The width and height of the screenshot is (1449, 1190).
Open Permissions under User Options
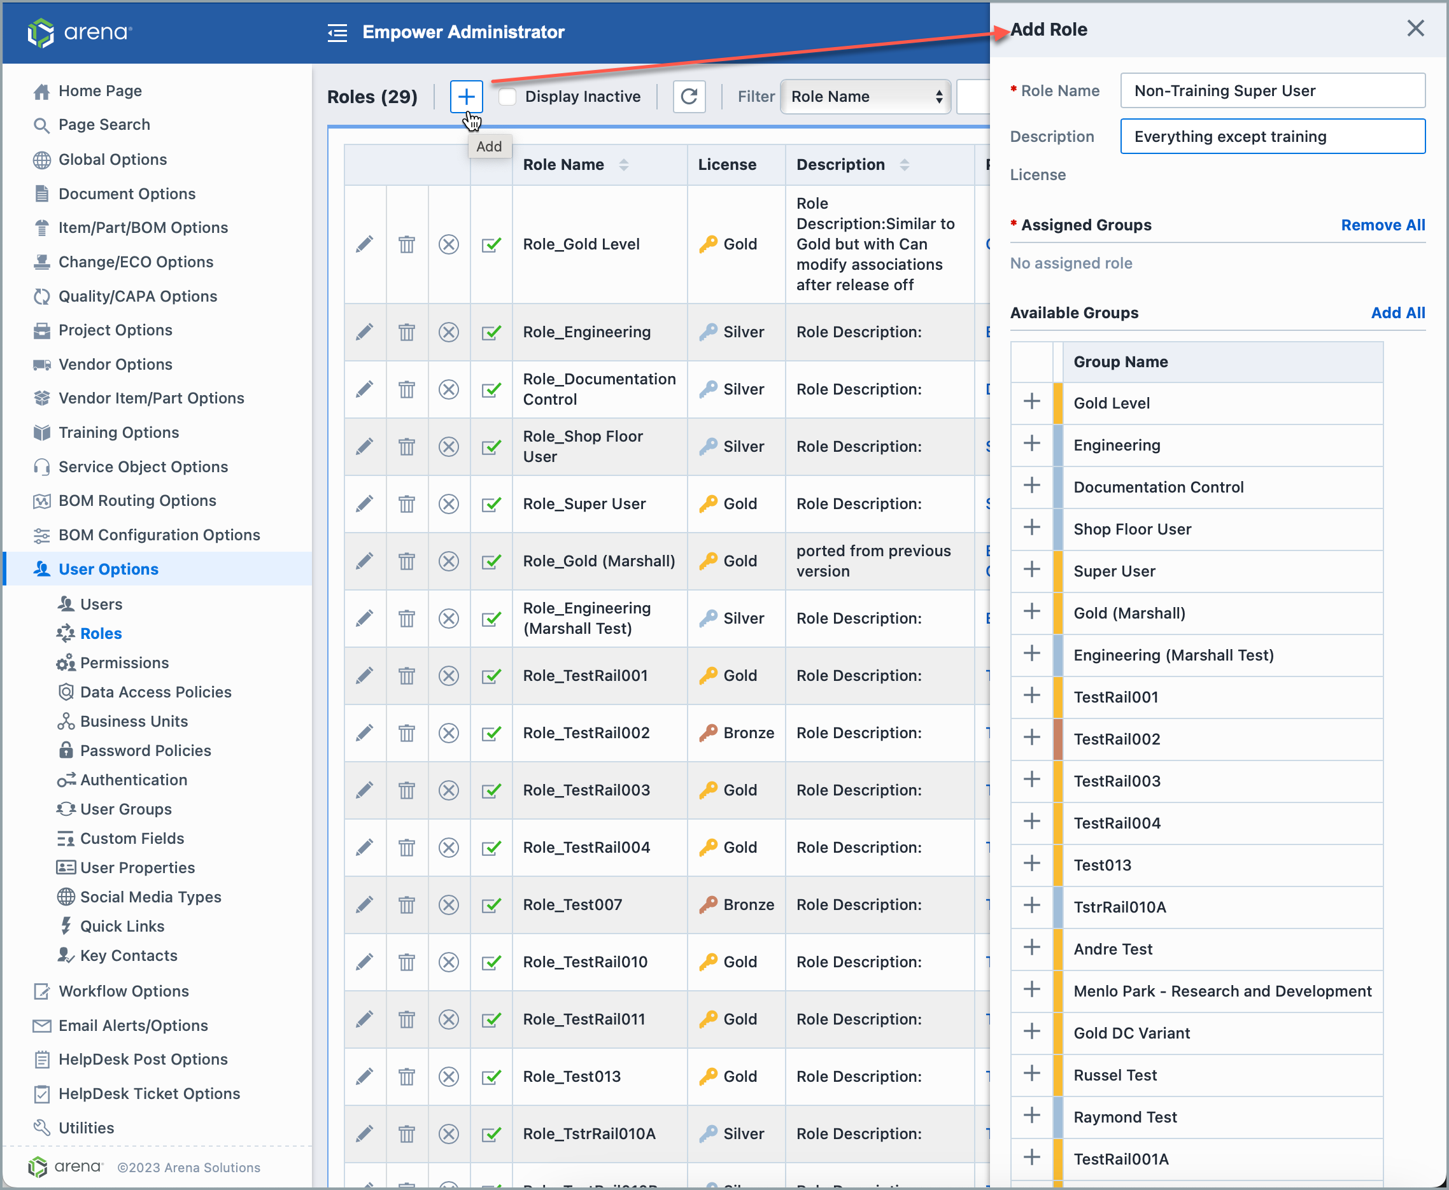(124, 663)
